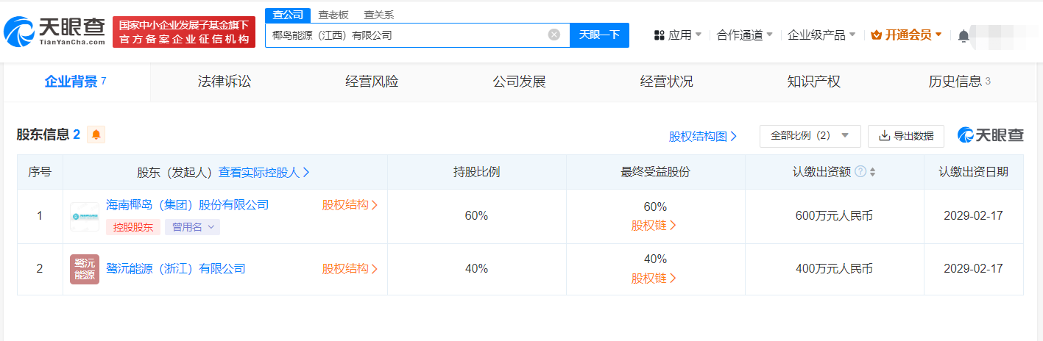
Task: Toggle shareholder info alert bell
Action: pyautogui.click(x=96, y=134)
